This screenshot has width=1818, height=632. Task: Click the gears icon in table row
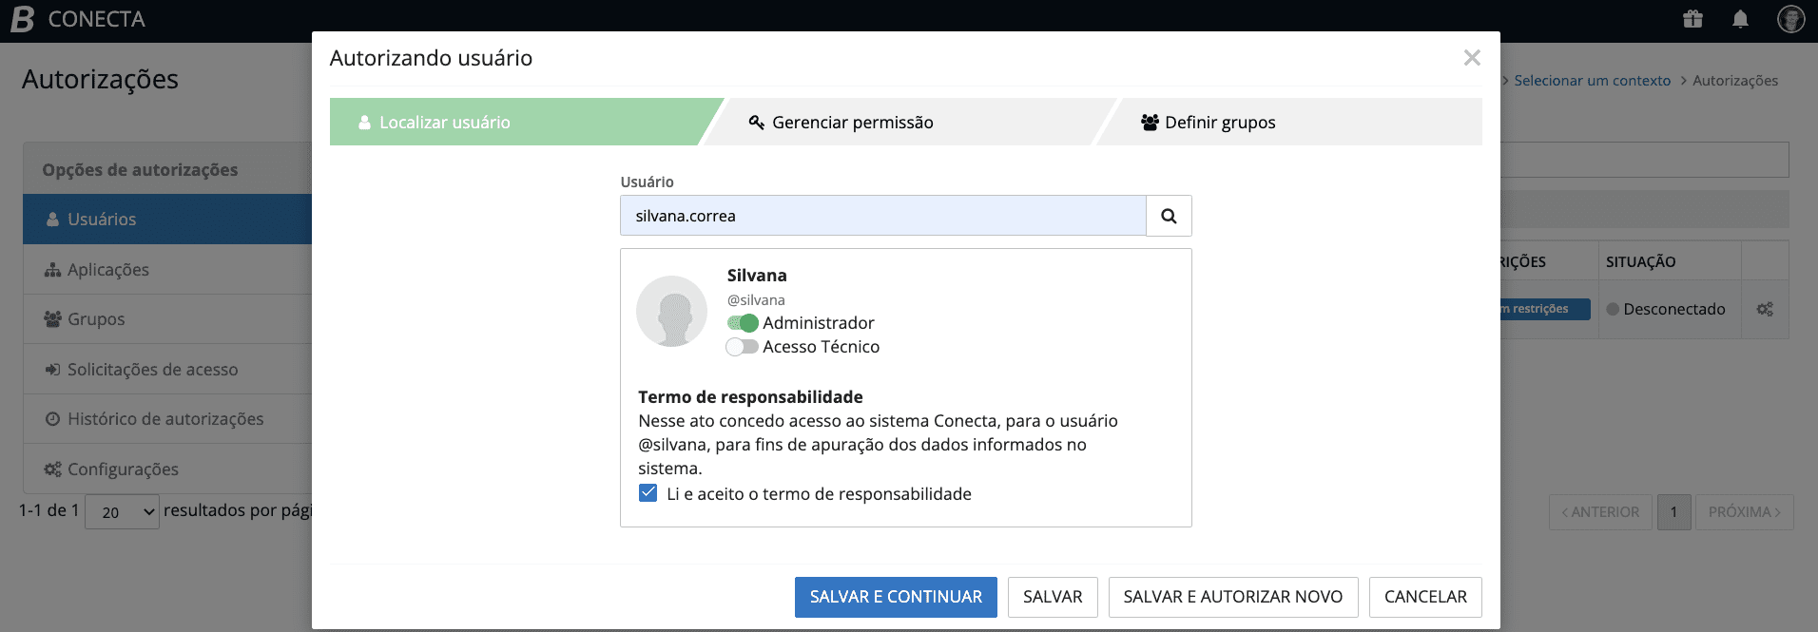[1765, 309]
